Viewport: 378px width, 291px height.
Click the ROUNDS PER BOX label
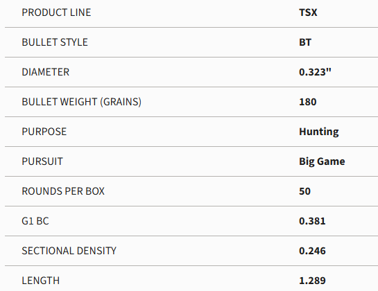63,191
